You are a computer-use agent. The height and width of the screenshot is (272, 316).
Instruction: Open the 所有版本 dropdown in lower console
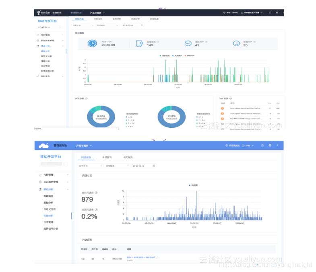[x=117, y=166]
